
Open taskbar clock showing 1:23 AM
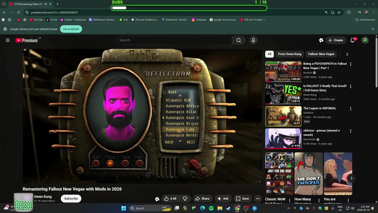point(363,208)
